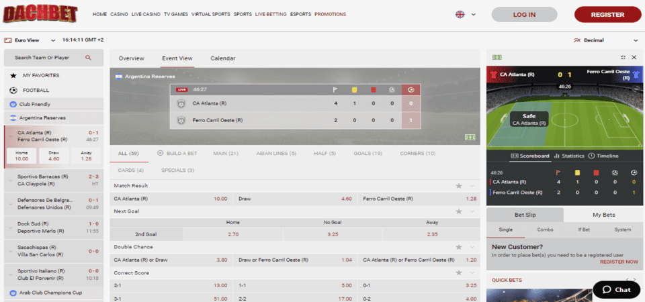
Task: Click the Scoreboard icon in the tracker
Action: (x=514, y=156)
